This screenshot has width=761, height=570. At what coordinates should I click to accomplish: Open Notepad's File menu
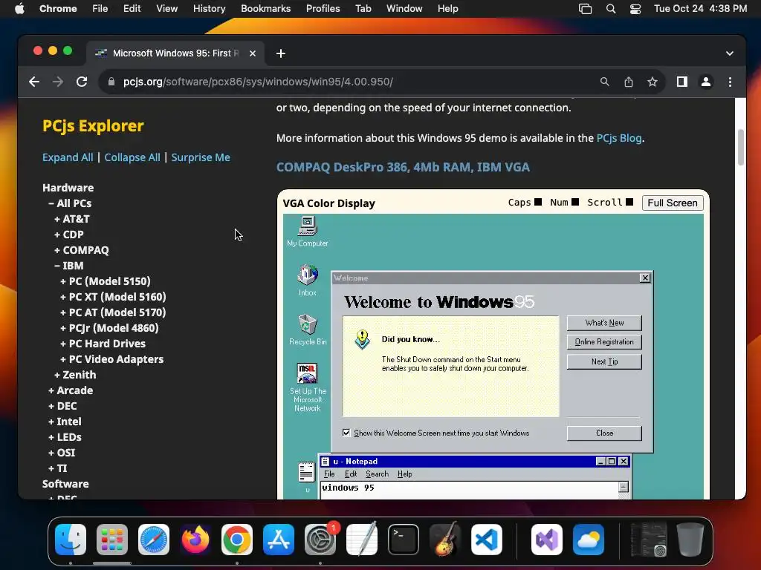(329, 474)
